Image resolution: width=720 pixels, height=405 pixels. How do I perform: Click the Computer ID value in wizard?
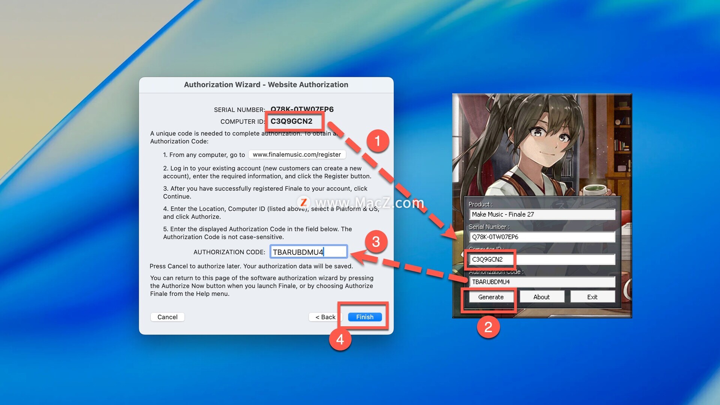click(291, 121)
